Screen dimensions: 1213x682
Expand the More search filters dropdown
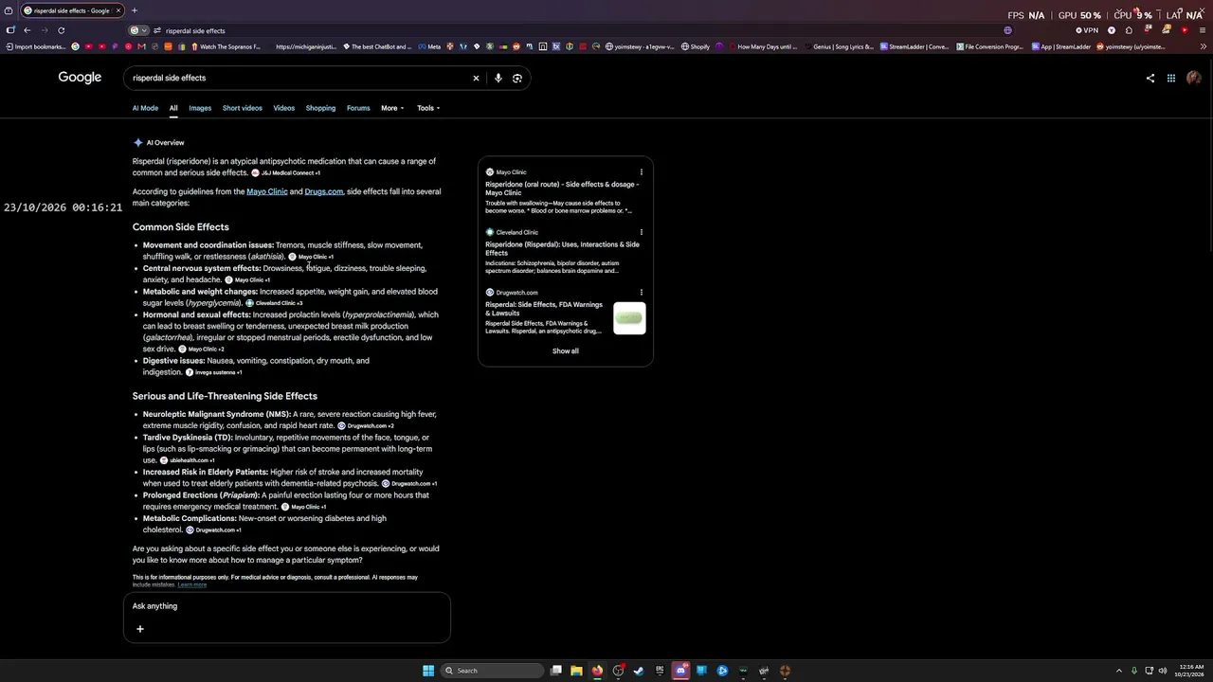[x=392, y=108]
